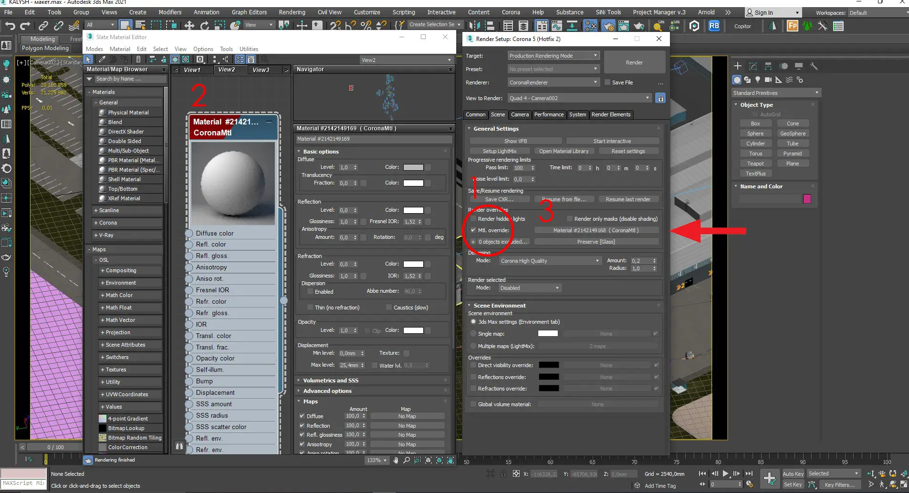Click the Reset settings button
This screenshot has width=909, height=493.
[628, 151]
